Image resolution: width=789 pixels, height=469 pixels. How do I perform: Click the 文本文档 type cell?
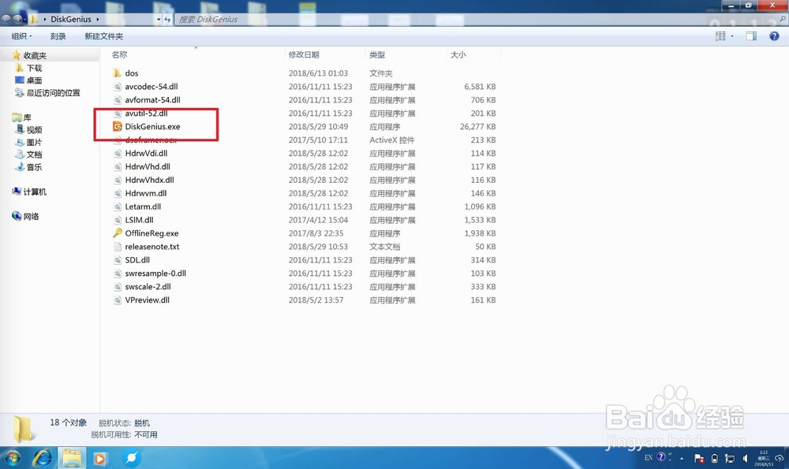point(385,247)
